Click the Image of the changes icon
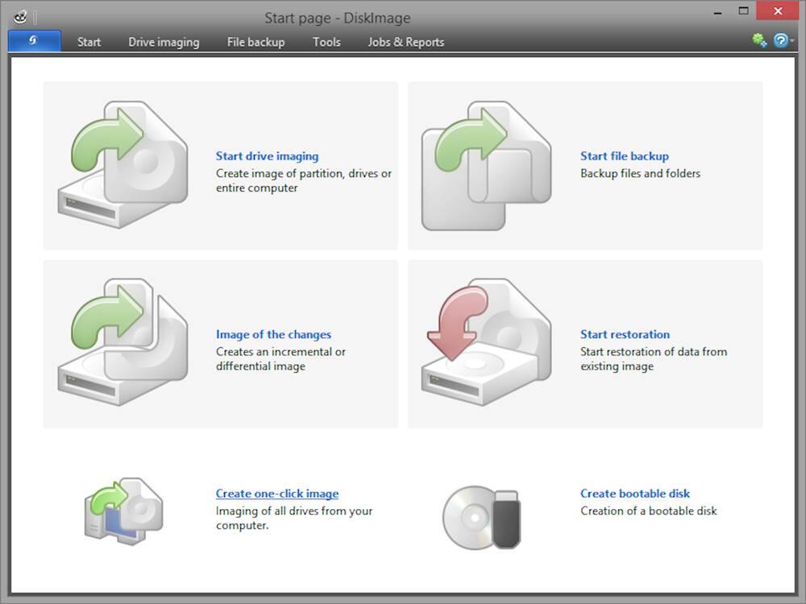 point(123,343)
